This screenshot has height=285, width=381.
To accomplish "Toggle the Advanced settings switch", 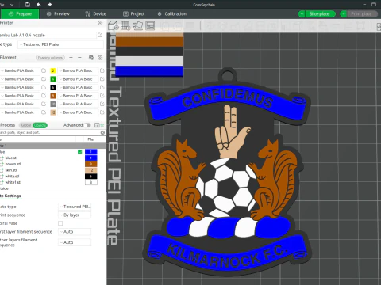I will pyautogui.click(x=87, y=125).
